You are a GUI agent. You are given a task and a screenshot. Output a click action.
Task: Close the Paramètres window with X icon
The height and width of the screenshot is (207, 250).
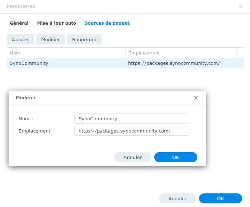click(x=240, y=6)
